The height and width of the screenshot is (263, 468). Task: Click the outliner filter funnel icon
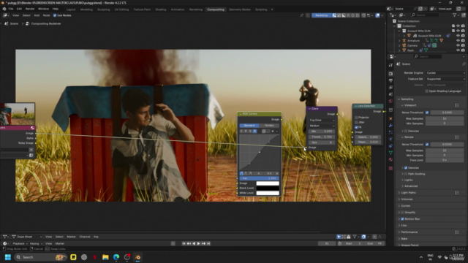pyautogui.click(x=455, y=15)
